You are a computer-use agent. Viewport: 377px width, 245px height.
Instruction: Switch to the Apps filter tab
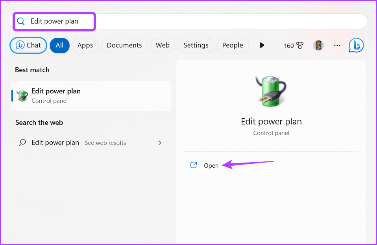[85, 46]
